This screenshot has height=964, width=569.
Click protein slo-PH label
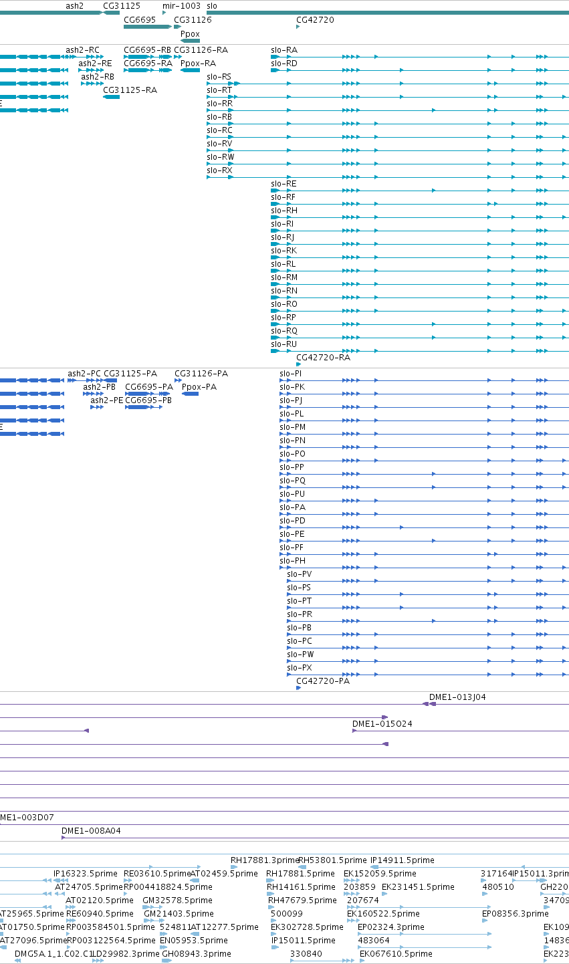pos(292,561)
